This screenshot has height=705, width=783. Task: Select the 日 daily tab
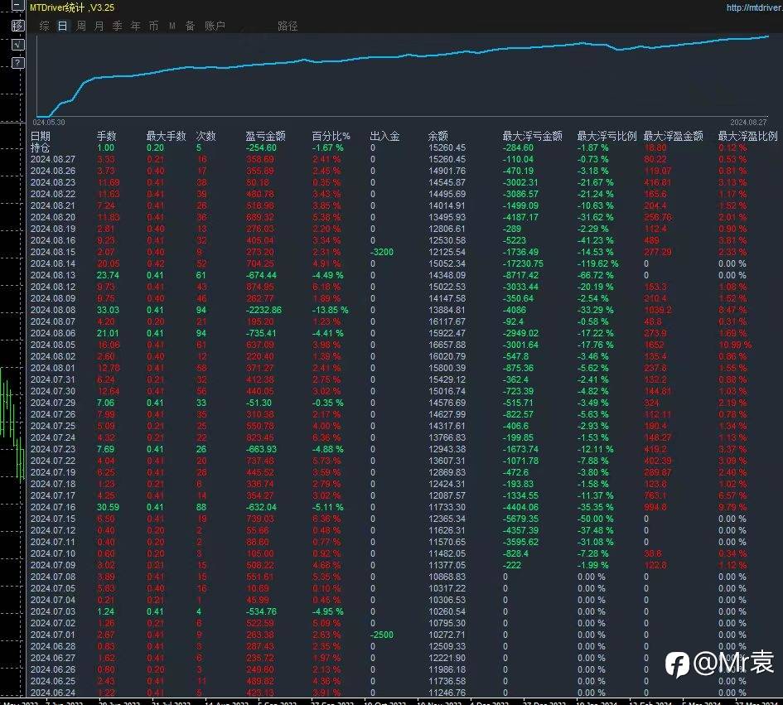[x=62, y=26]
